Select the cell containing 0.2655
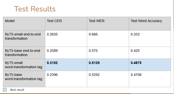 click(x=66, y=38)
